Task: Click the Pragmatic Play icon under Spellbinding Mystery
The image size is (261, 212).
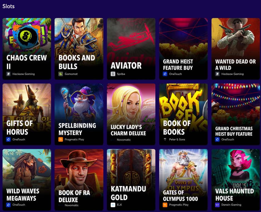Action: (61, 139)
